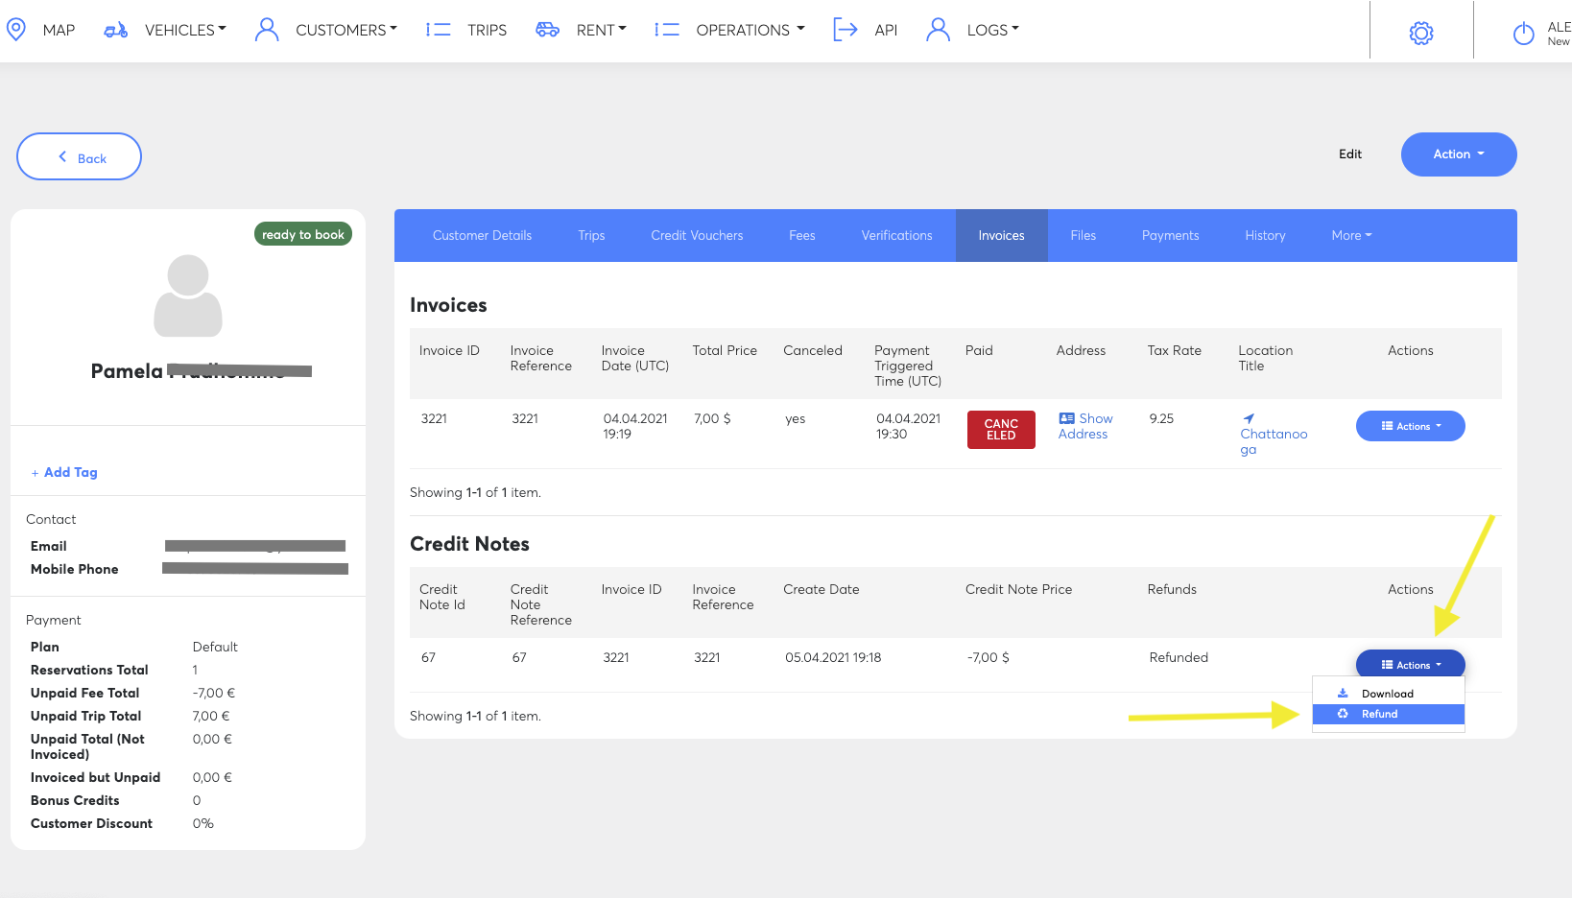Click the Add Tag link
The height and width of the screenshot is (898, 1572).
(64, 472)
